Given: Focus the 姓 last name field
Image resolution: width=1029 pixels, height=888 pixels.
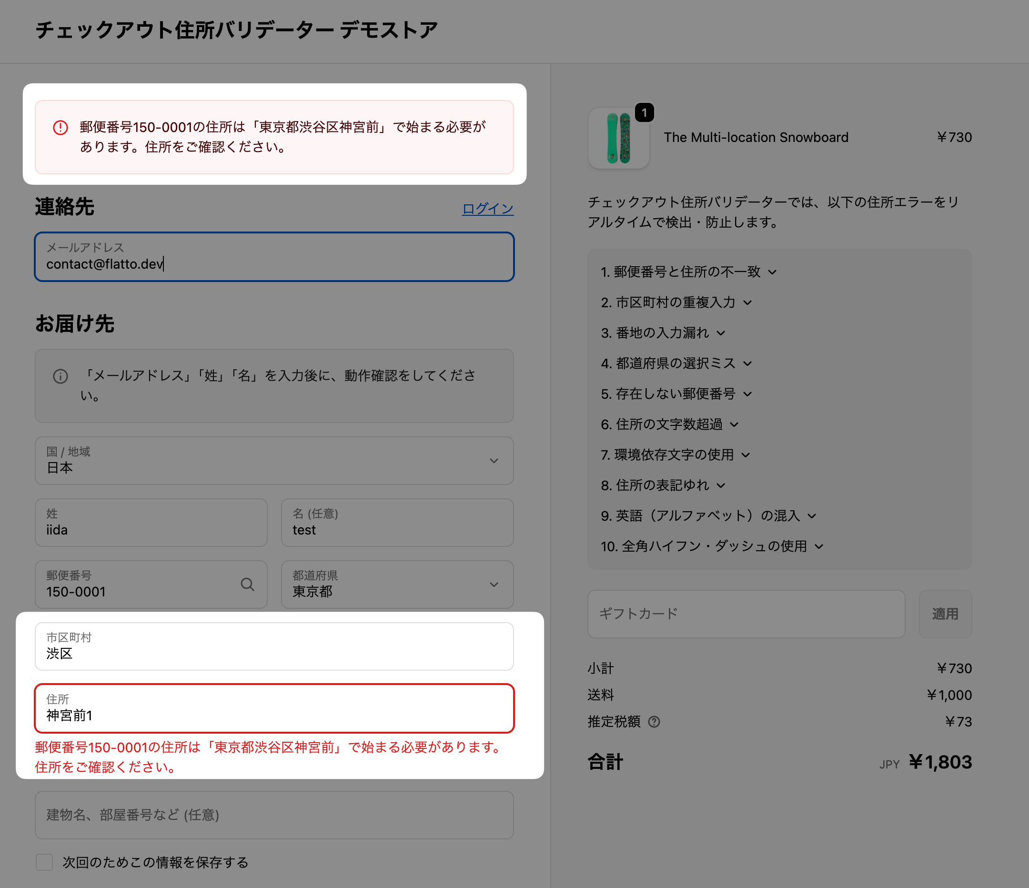Looking at the screenshot, I should (151, 523).
